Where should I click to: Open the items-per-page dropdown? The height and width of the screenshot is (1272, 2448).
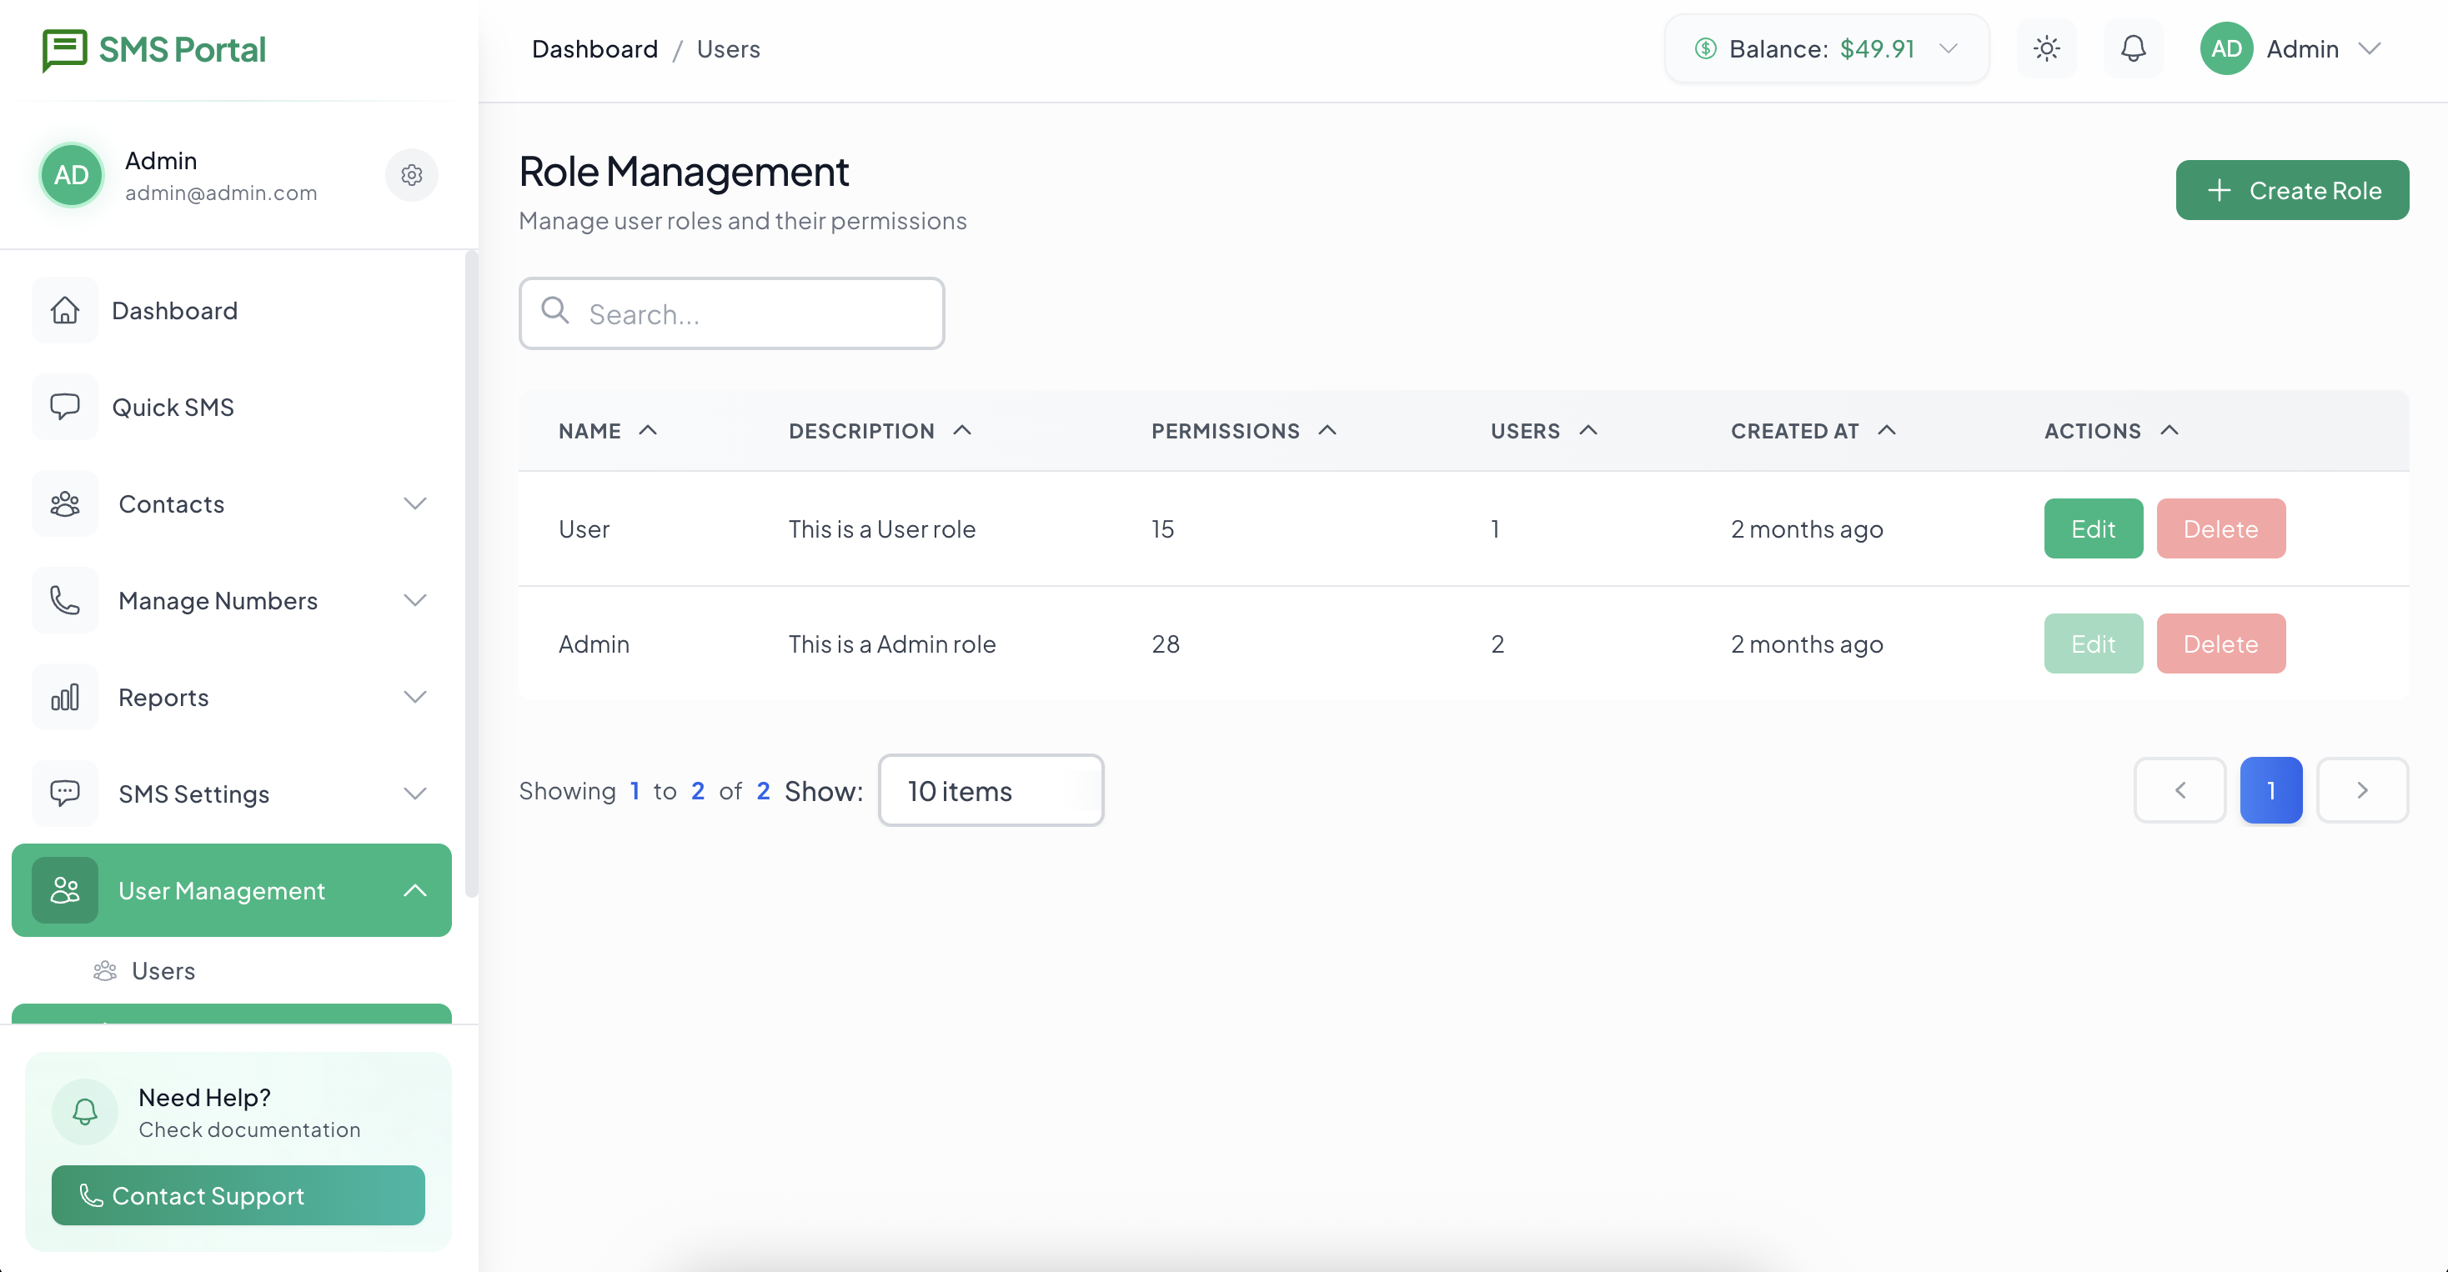pyautogui.click(x=991, y=790)
